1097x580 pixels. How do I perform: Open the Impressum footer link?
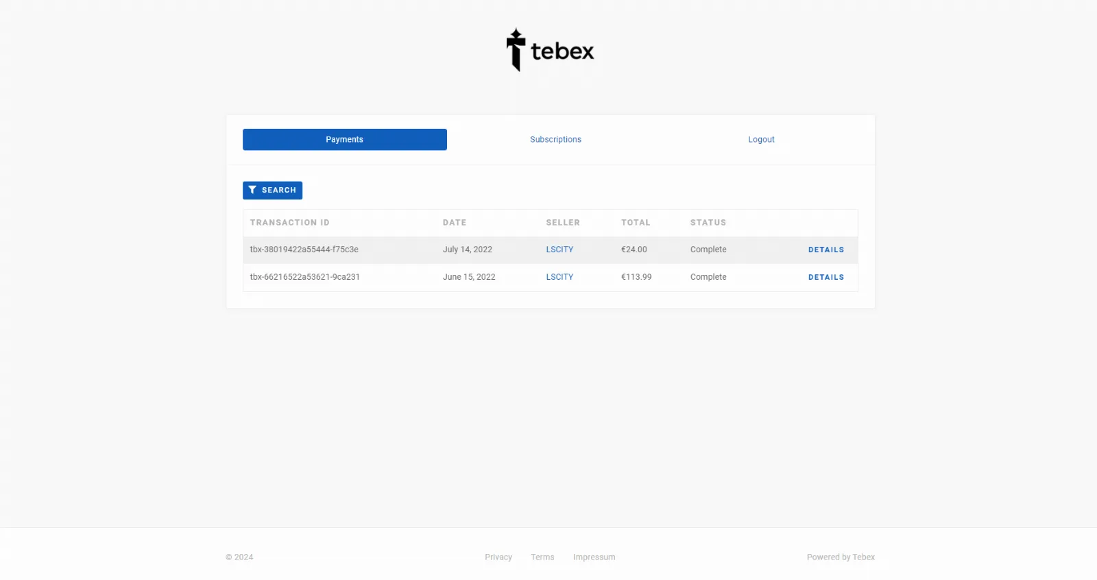(594, 557)
